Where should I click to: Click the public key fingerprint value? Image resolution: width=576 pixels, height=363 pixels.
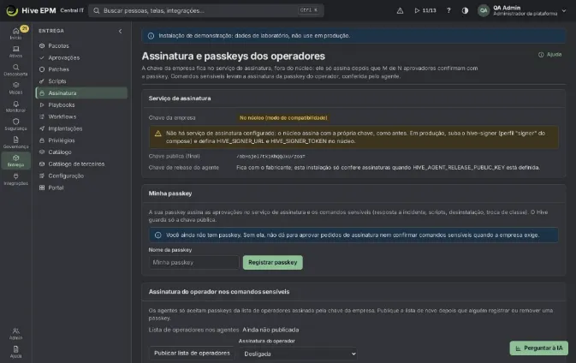tap(270, 156)
